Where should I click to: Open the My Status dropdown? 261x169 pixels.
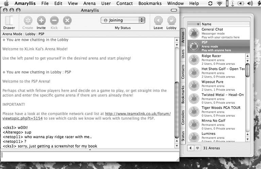click(x=123, y=20)
